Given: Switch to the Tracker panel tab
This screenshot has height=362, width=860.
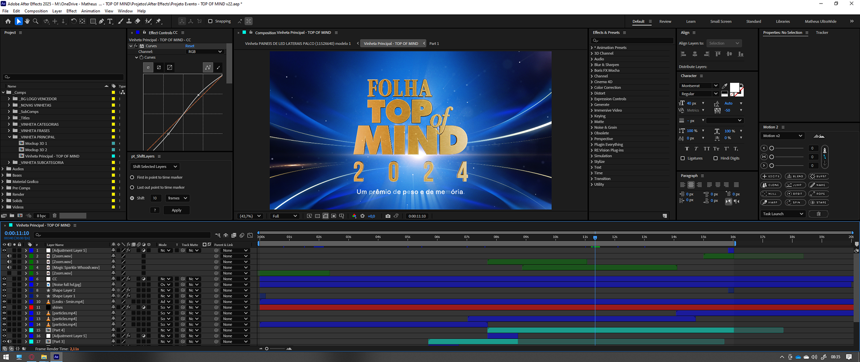Looking at the screenshot, I should 822,33.
